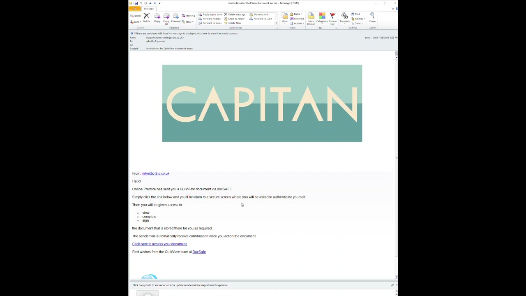The width and height of the screenshot is (526, 296).
Task: Run 'Forward to Sun...' quick step
Action: [x=210, y=23]
